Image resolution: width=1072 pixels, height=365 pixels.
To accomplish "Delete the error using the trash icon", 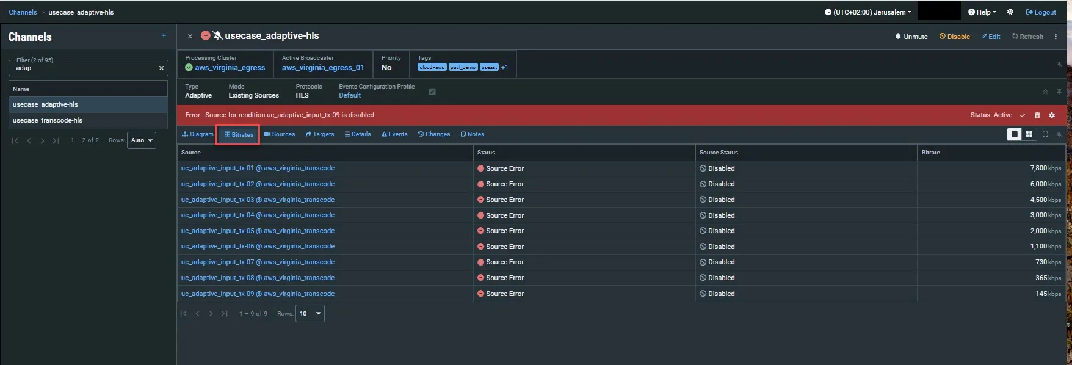I will pos(1037,115).
